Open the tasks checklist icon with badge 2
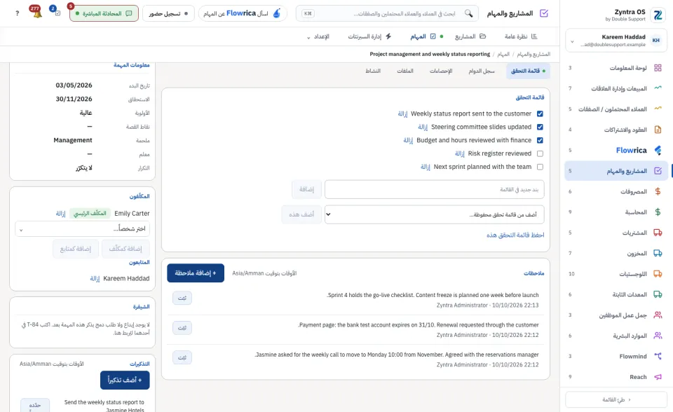This screenshot has width=673, height=412. tap(57, 13)
